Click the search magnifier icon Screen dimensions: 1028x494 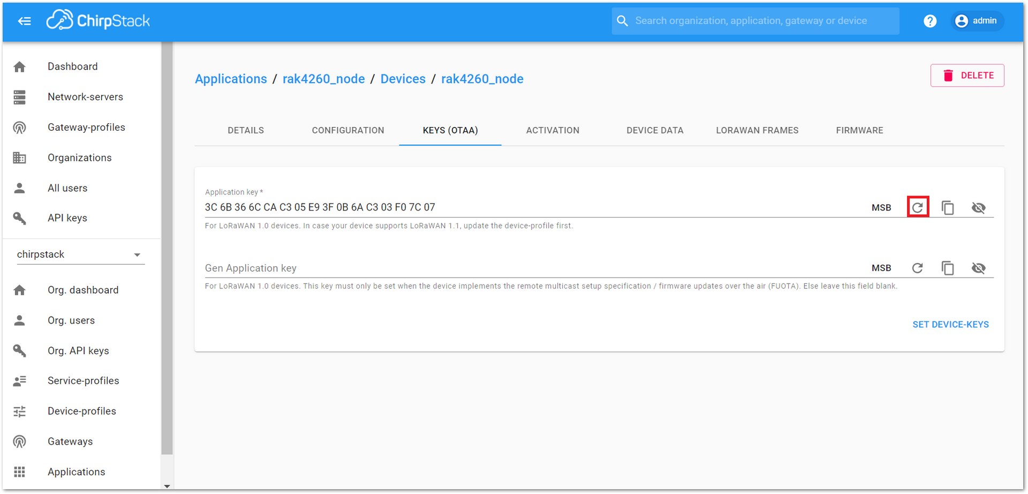[622, 21]
